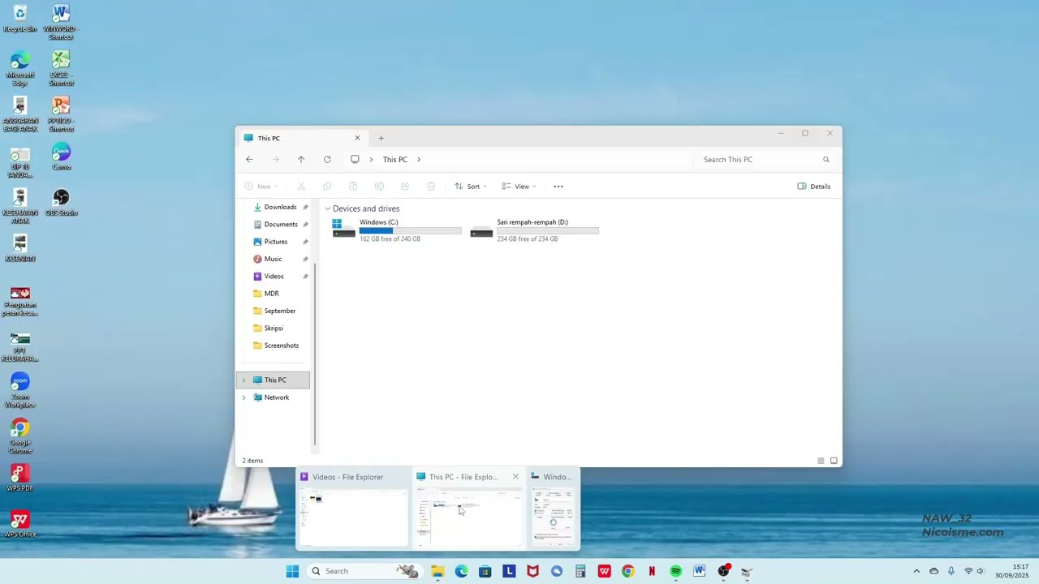Open the Recycle Bin on desktop
This screenshot has width=1039, height=584.
point(20,19)
